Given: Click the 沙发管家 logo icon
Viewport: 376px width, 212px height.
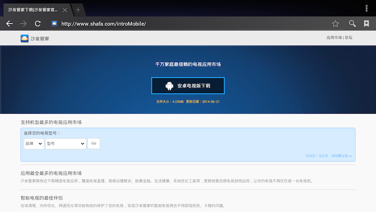Looking at the screenshot, I should 24,39.
